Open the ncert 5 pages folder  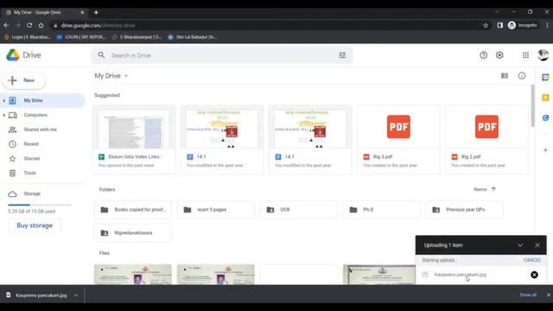point(216,209)
